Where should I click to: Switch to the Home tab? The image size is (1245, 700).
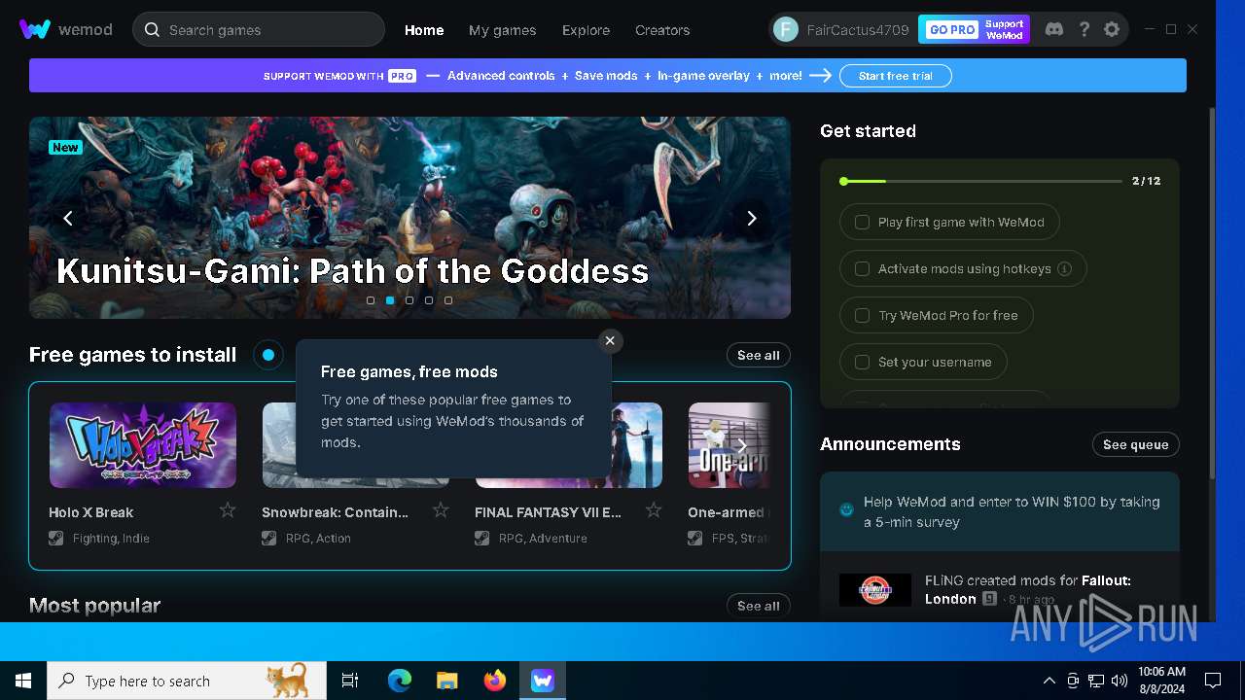pyautogui.click(x=424, y=30)
